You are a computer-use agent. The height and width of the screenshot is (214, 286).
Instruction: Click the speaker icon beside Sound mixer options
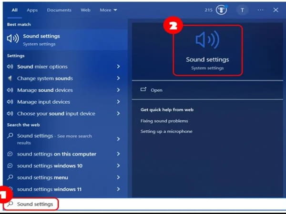coord(10,67)
